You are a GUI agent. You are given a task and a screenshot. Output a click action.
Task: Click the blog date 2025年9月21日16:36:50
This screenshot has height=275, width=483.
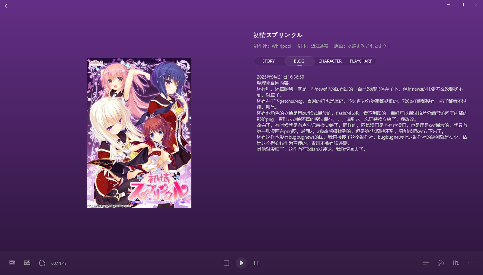(280, 77)
